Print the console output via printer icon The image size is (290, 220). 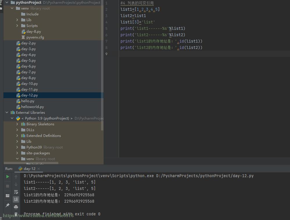coord(16,207)
